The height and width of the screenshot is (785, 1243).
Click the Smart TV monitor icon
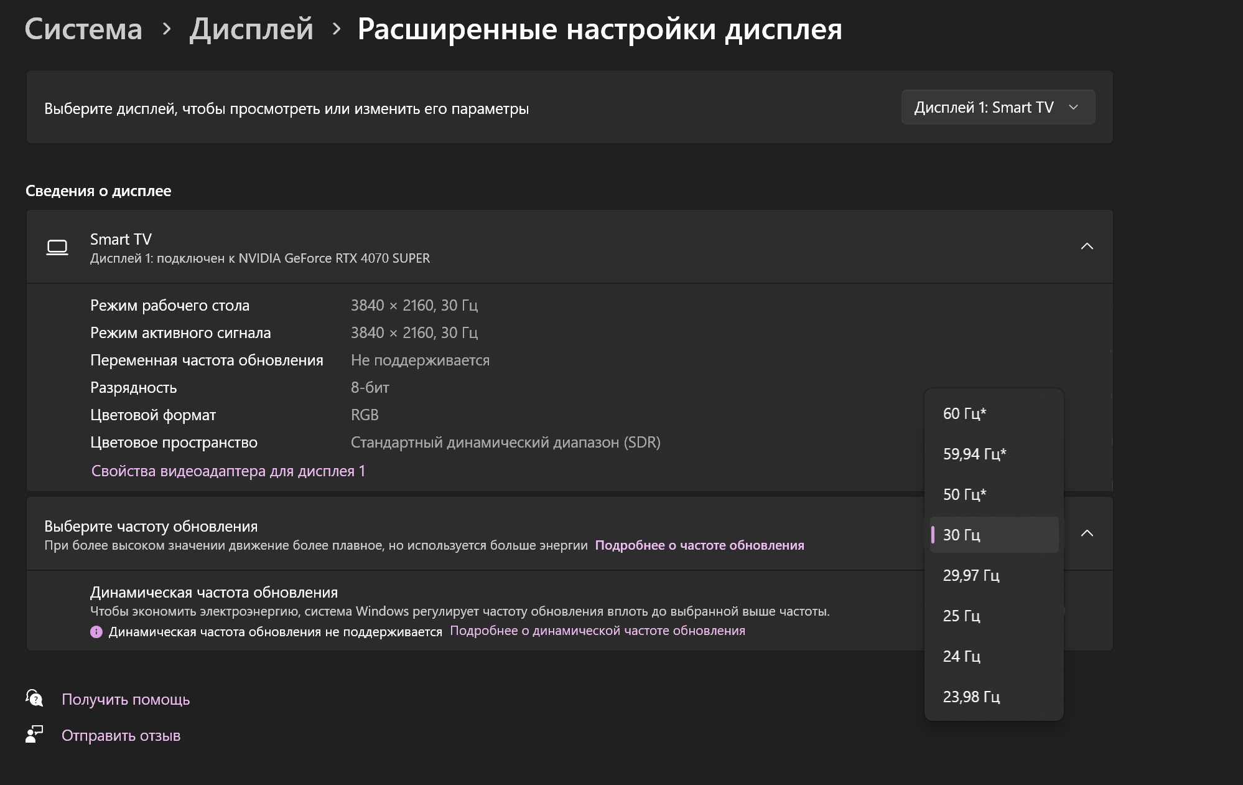pyautogui.click(x=57, y=248)
